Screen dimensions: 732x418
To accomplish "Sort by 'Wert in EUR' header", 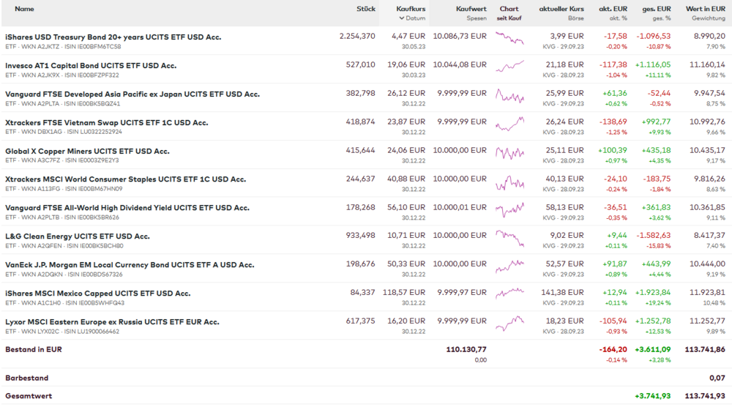I will tap(705, 9).
